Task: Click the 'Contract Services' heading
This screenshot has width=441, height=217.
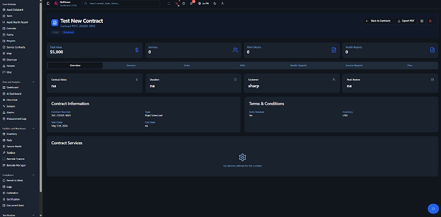Action: click(66, 143)
